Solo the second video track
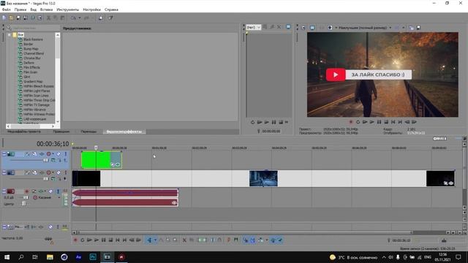This screenshot has height=263, width=468. click(x=65, y=172)
